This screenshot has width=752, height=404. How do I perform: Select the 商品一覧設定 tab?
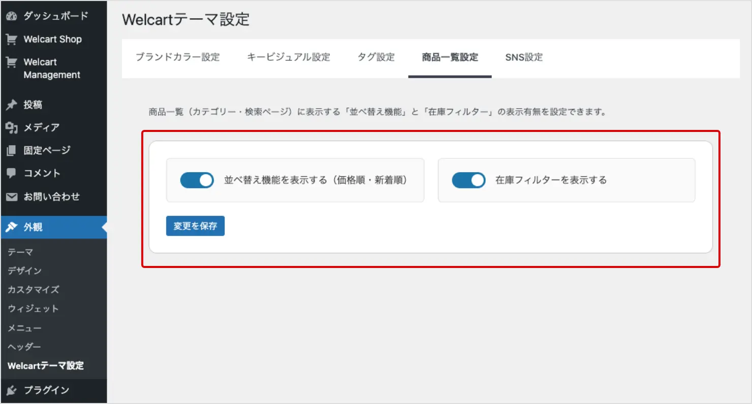(450, 57)
